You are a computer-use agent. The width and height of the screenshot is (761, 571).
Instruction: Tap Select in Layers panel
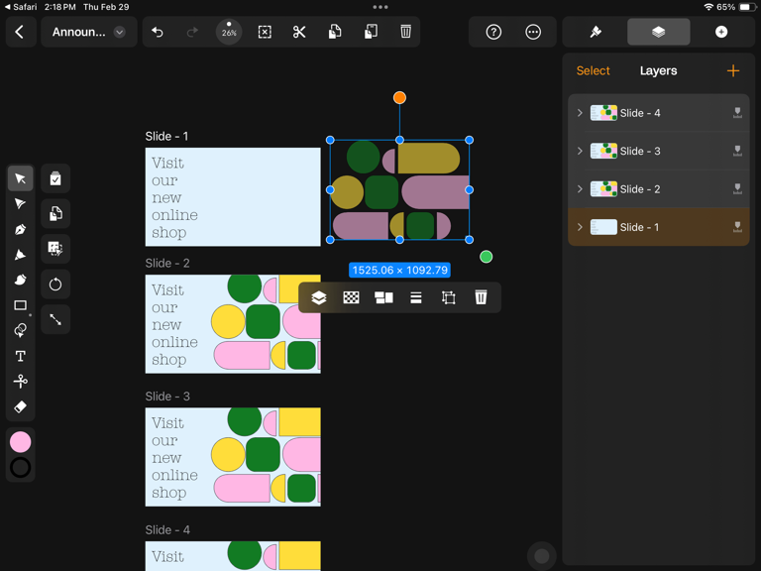pyautogui.click(x=593, y=71)
